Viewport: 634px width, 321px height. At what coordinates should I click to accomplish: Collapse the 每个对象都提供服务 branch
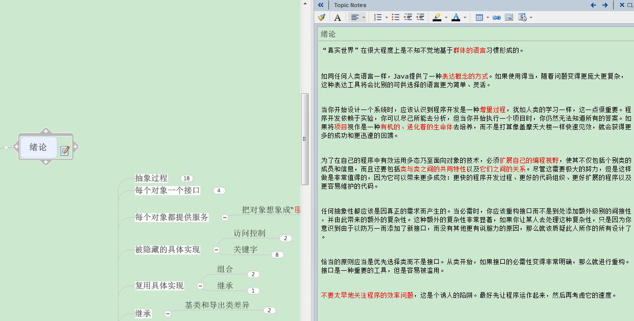click(x=225, y=218)
